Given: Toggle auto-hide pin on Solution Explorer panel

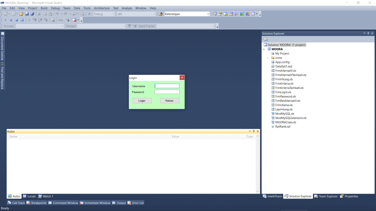Looking at the screenshot, I should point(368,33).
